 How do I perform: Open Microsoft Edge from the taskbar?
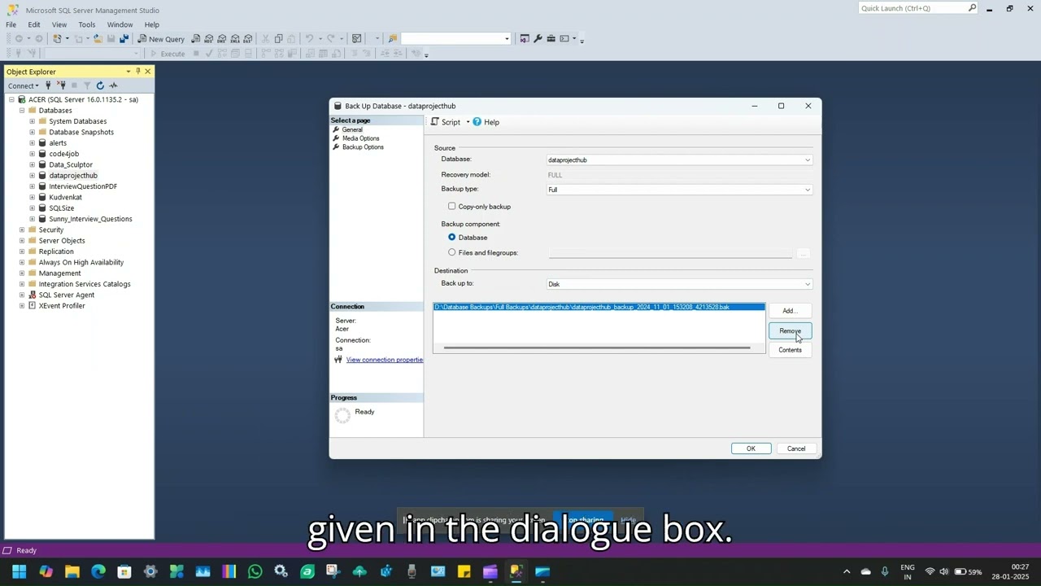[98, 571]
